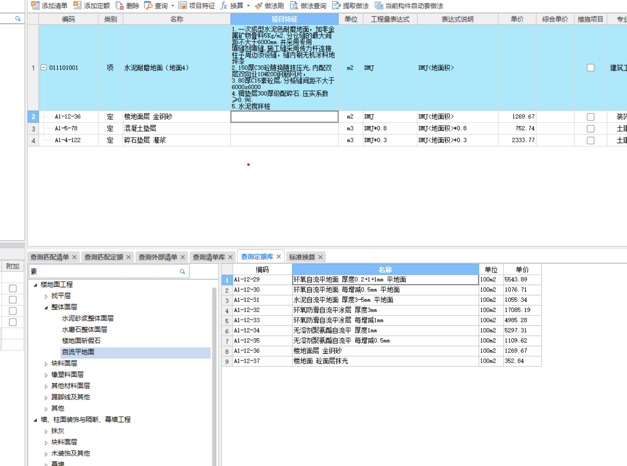Select quota row A1-12-36 楼地面层 金钢砂

click(381, 351)
